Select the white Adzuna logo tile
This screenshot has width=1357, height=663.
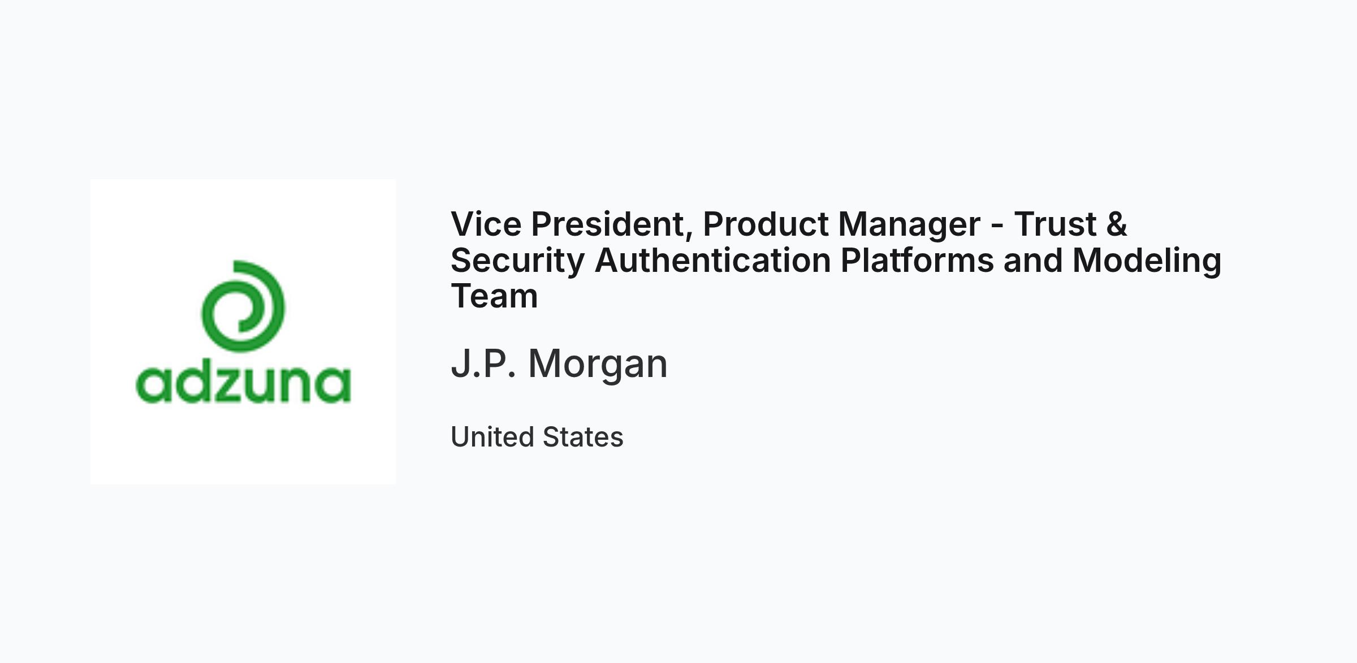point(243,332)
